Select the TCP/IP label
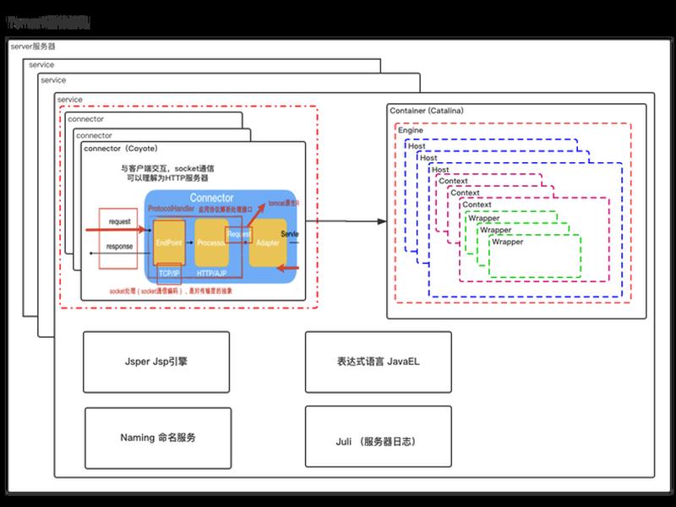The width and height of the screenshot is (676, 507). [x=169, y=273]
